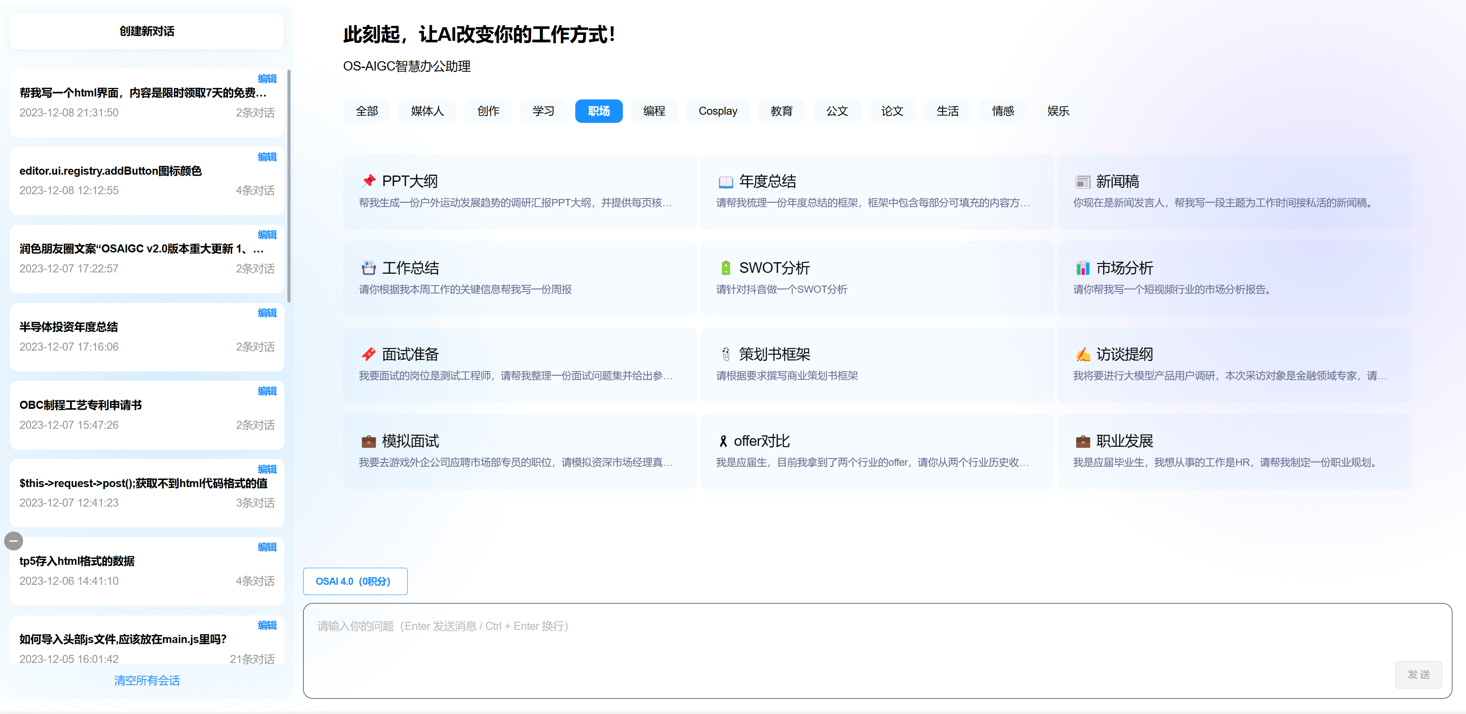Click the briefcase icon beside 模拟面试
This screenshot has width=1466, height=714.
[368, 442]
